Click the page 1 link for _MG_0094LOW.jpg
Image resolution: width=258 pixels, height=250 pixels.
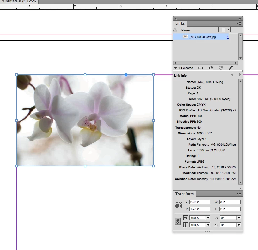point(228,37)
